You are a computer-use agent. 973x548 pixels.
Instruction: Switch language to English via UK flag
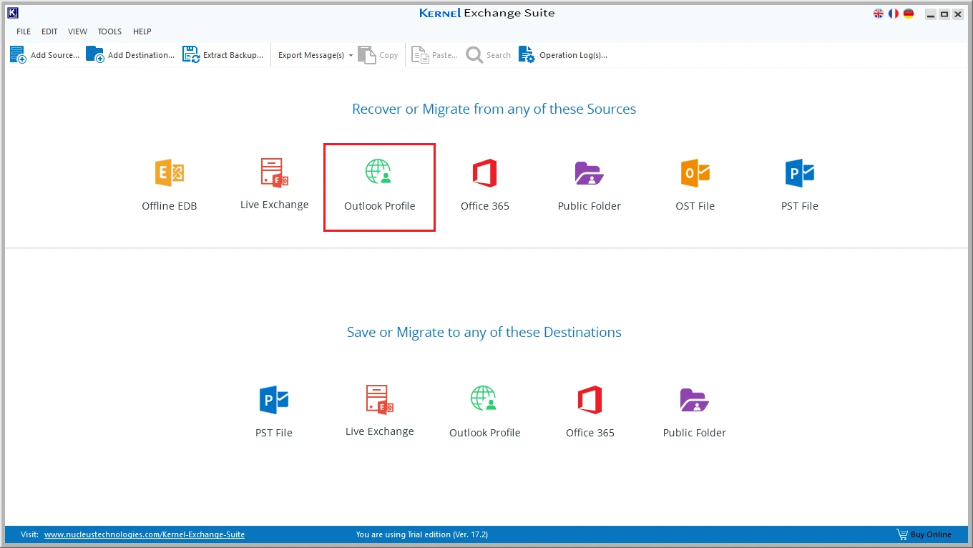click(x=879, y=14)
